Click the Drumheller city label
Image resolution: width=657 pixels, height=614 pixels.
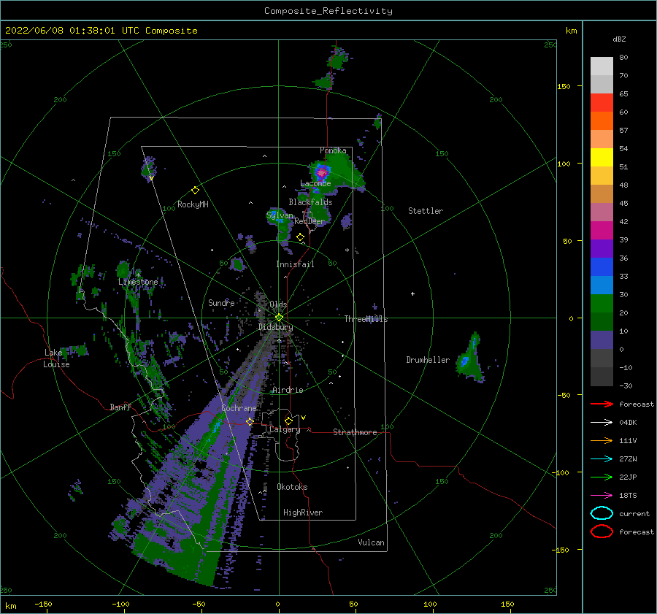pos(428,360)
